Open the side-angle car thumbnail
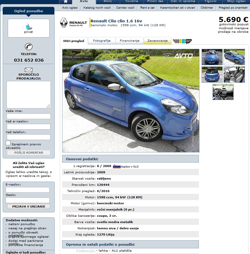The image size is (250, 254). pyautogui.click(x=234, y=57)
